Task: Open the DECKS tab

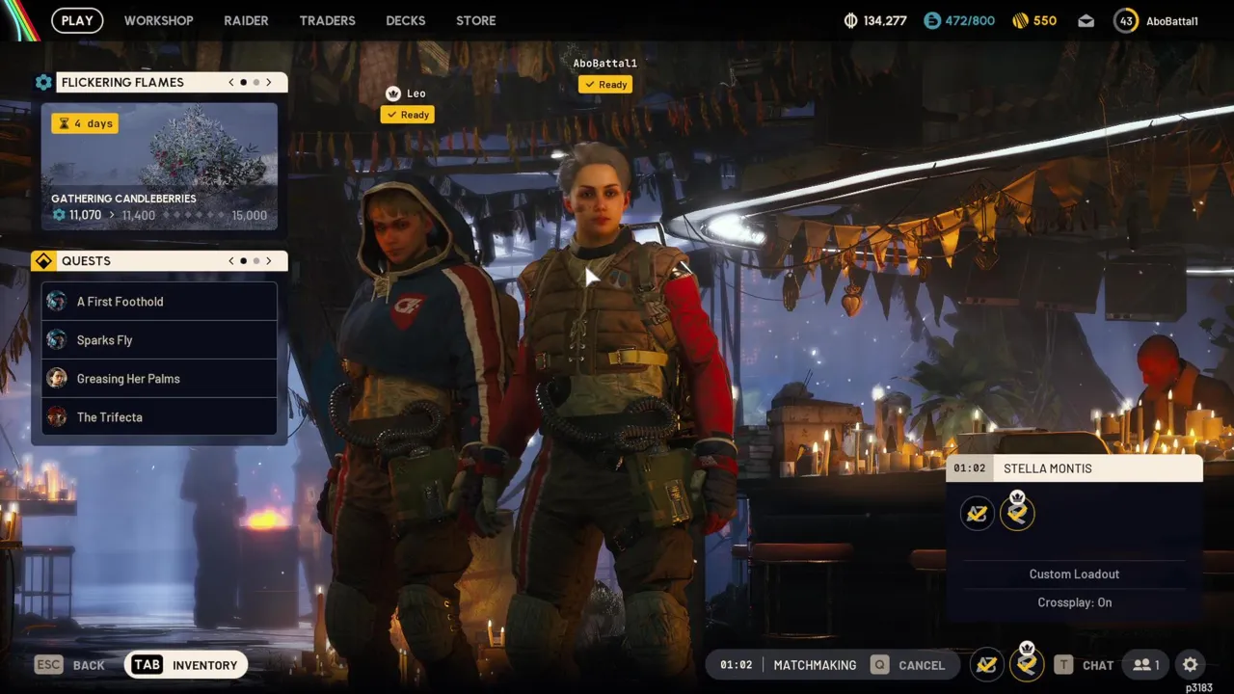Action: 405,20
